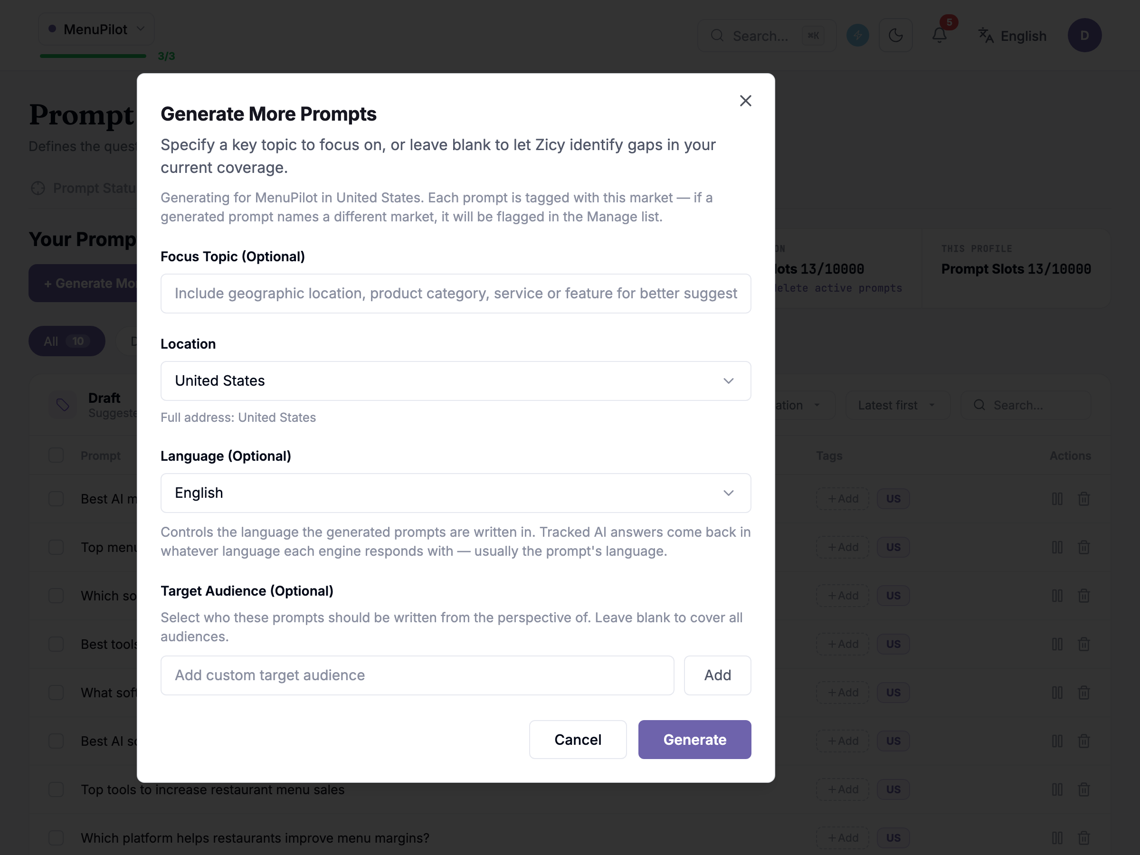Viewport: 1140px width, 855px height.
Task: Delete the Top tools to increase restaurant prompt
Action: [1084, 789]
